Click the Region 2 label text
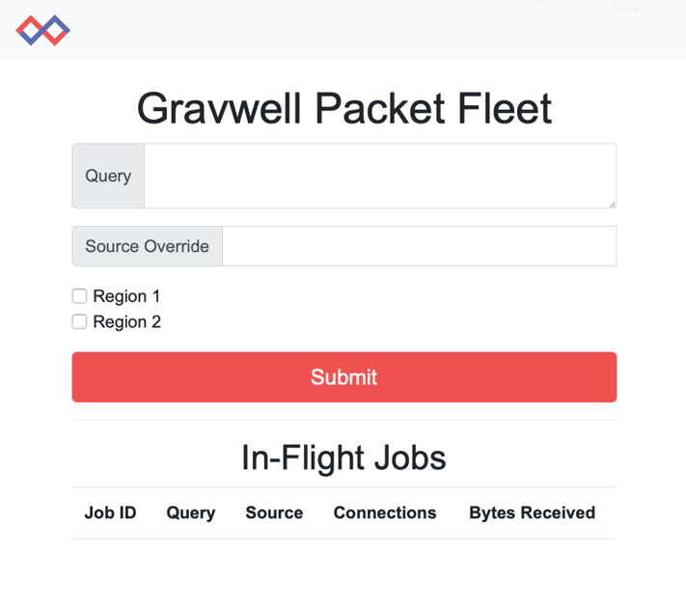 click(126, 321)
